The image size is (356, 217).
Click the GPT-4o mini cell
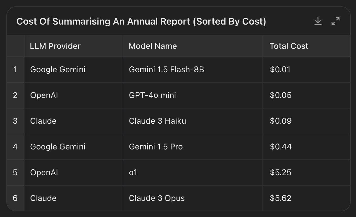tap(152, 95)
